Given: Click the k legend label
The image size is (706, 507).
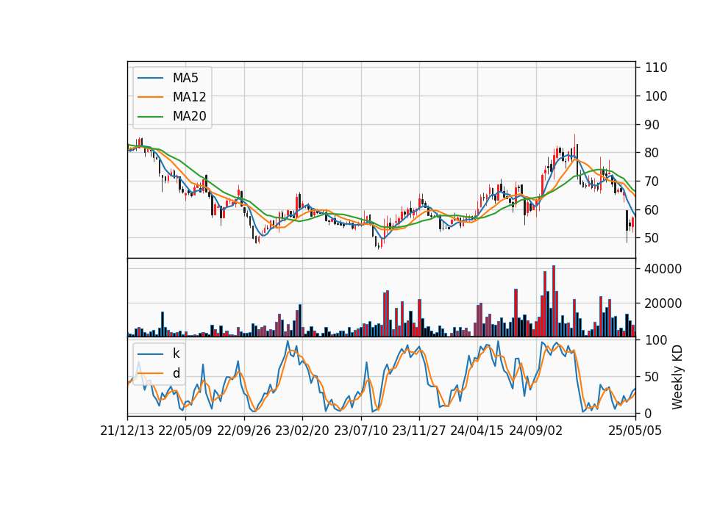Looking at the screenshot, I should pos(176,353).
